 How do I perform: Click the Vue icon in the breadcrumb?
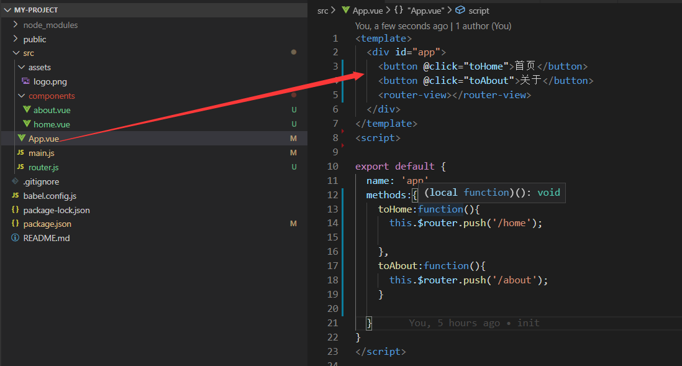click(346, 10)
